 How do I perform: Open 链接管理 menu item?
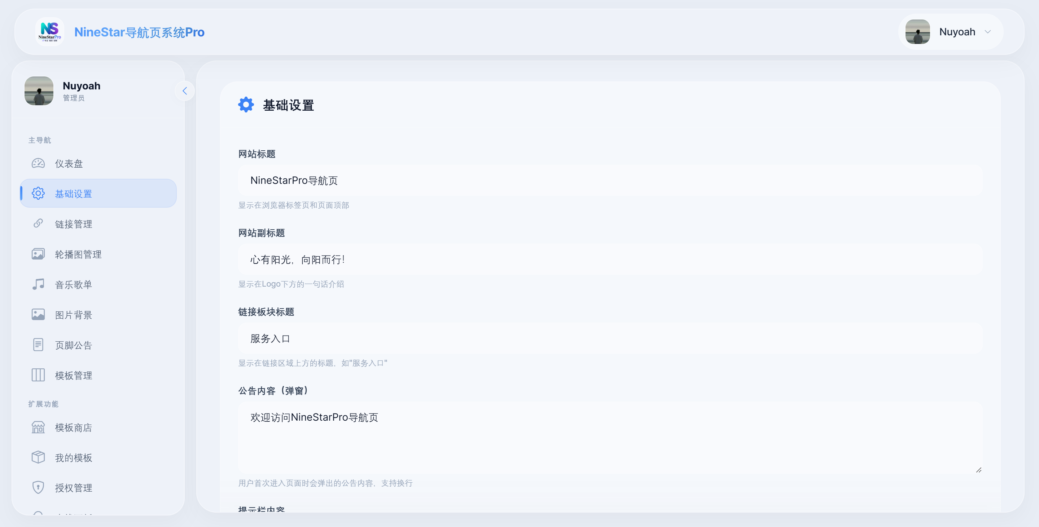(98, 223)
